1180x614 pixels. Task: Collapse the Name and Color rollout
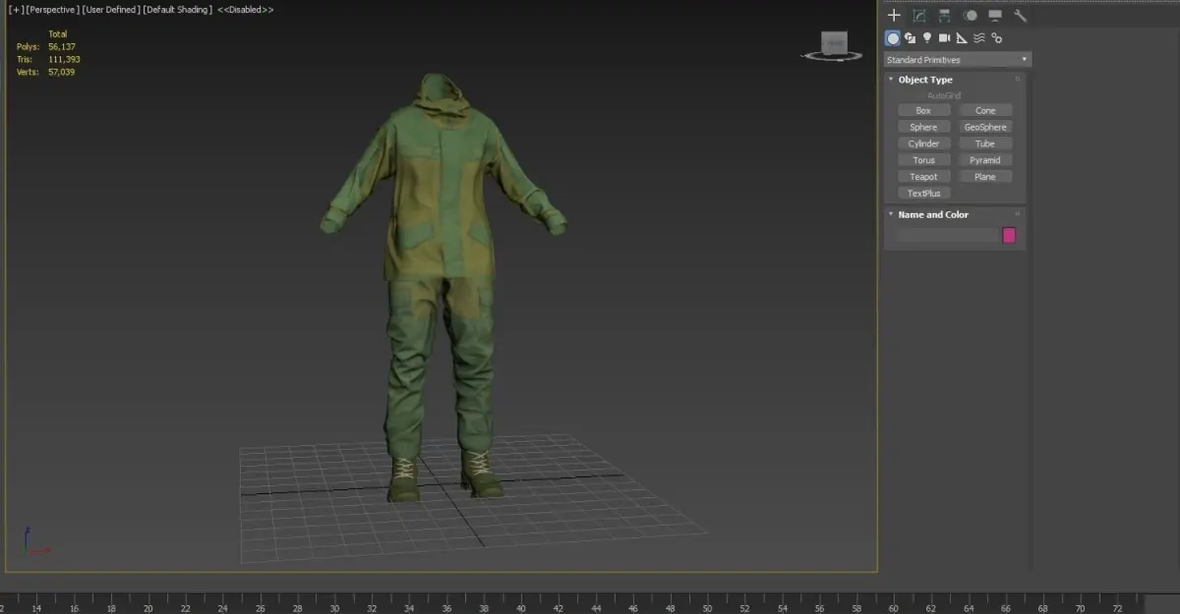932,214
